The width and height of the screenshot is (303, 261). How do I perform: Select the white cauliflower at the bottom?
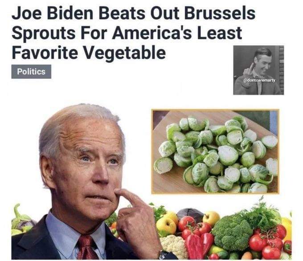[x=173, y=246]
